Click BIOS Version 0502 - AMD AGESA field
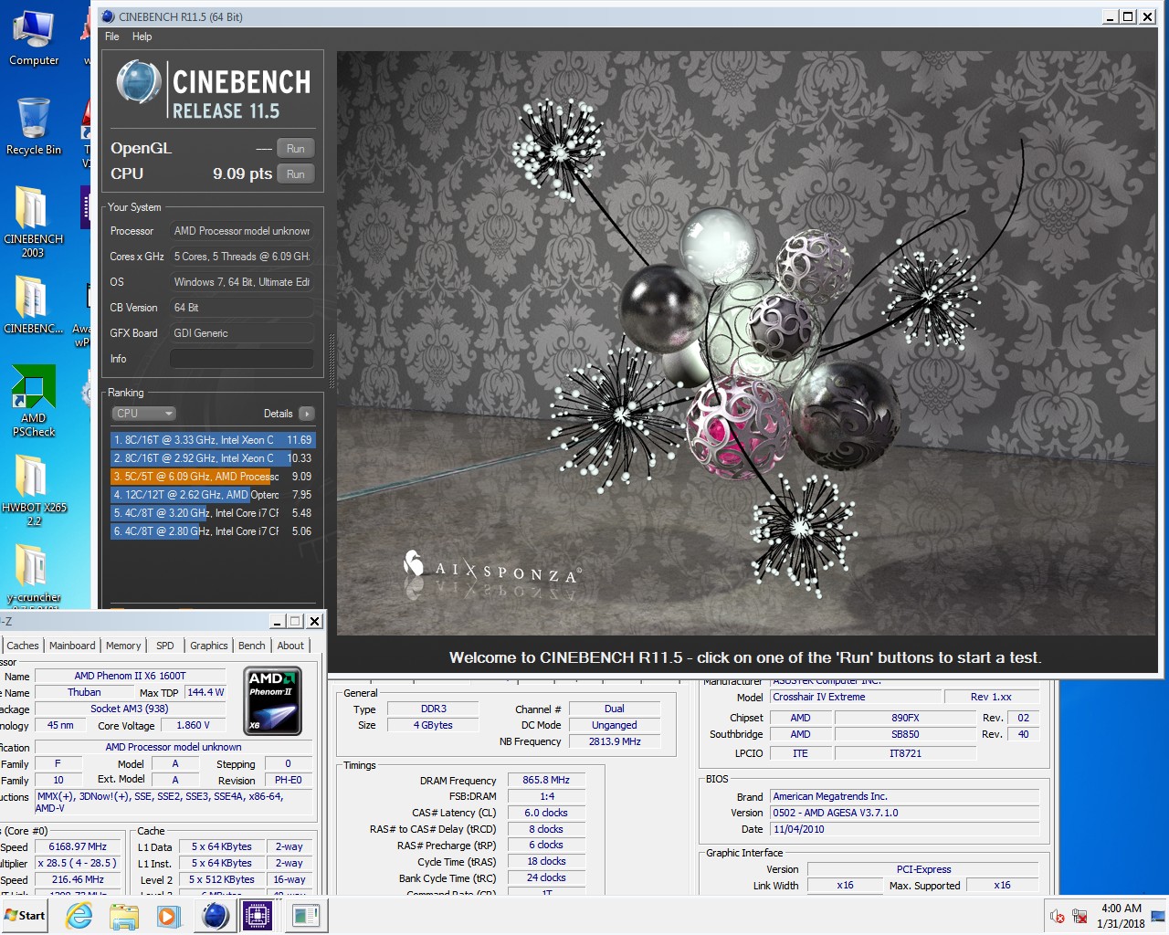Viewport: 1169px width, 935px height. pos(905,813)
